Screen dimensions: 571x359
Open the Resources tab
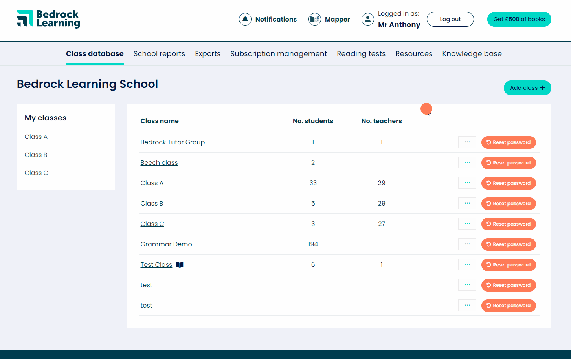coord(414,54)
